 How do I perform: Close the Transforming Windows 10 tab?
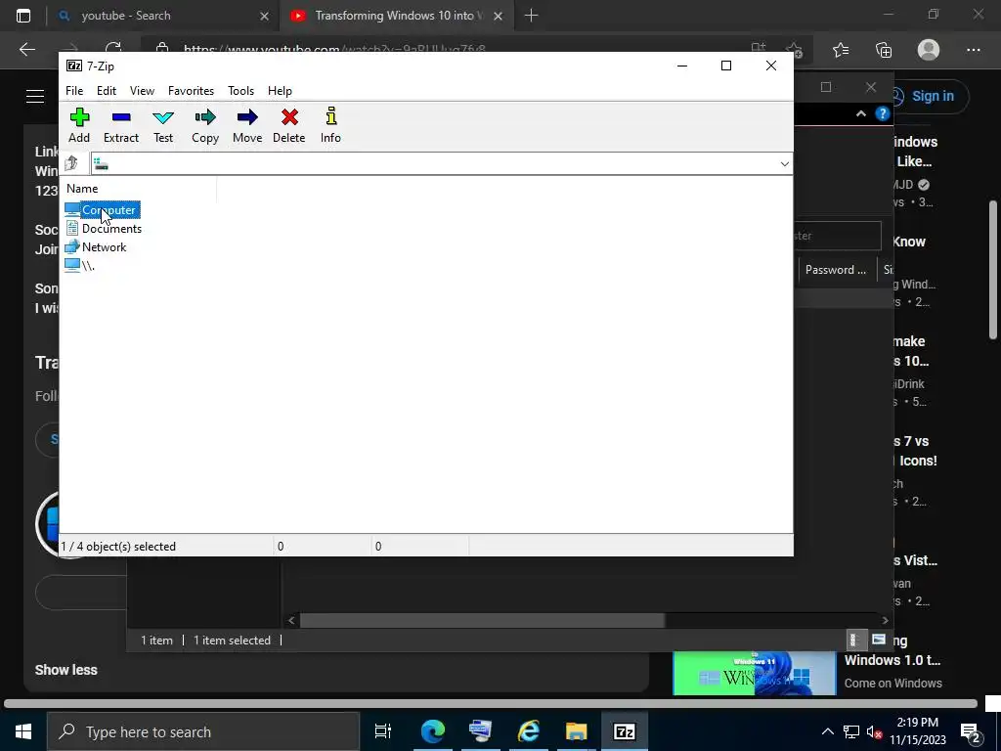498,16
